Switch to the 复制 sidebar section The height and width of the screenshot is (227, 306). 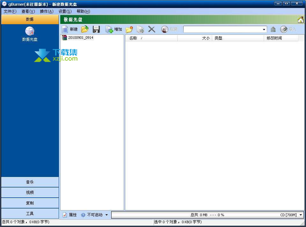[x=30, y=203]
